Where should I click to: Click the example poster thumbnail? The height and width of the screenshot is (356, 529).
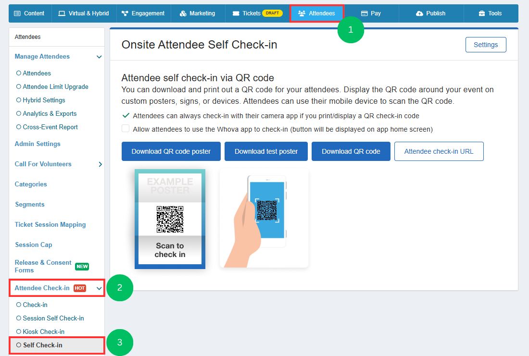(x=170, y=219)
